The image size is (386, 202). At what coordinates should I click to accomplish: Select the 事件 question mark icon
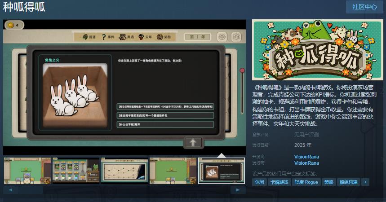[103, 37]
